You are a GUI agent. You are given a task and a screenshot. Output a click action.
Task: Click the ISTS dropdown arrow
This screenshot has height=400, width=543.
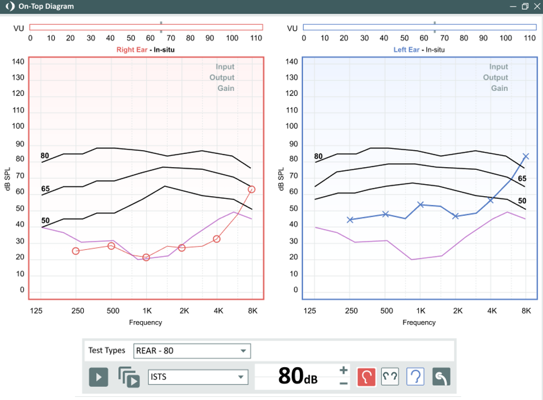(241, 377)
